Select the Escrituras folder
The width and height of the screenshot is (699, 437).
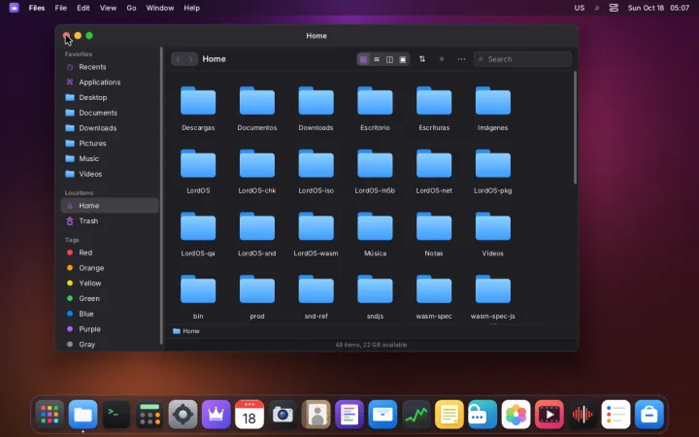pyautogui.click(x=434, y=109)
